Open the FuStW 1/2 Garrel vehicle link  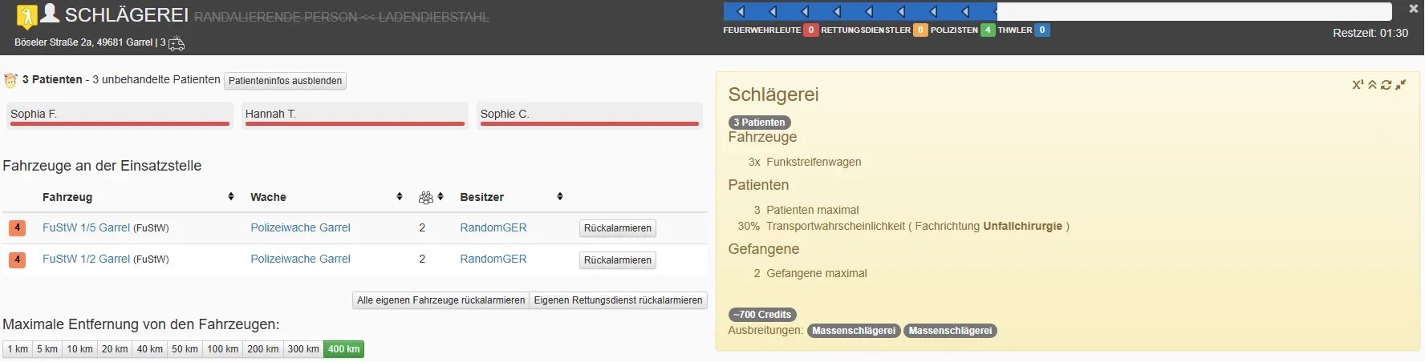coord(86,259)
